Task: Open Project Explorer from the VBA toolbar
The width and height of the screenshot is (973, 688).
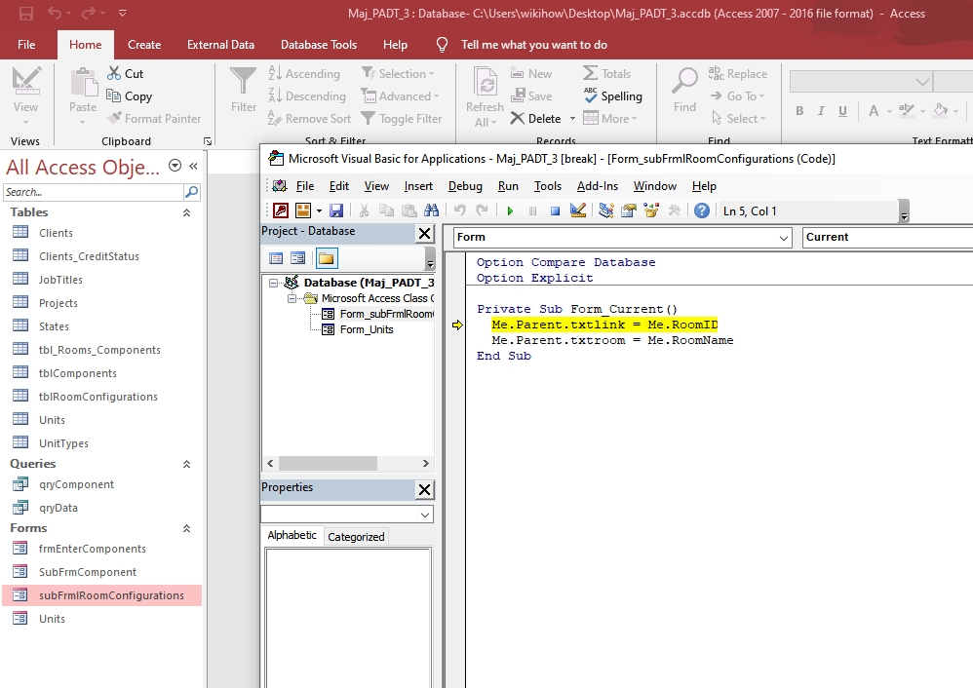Action: [606, 210]
